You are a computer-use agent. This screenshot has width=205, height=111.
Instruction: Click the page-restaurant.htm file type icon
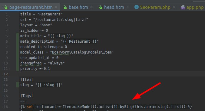tap(6, 7)
